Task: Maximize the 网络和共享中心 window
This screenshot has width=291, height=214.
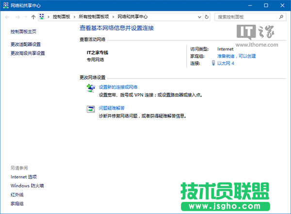Action: click(x=266, y=5)
